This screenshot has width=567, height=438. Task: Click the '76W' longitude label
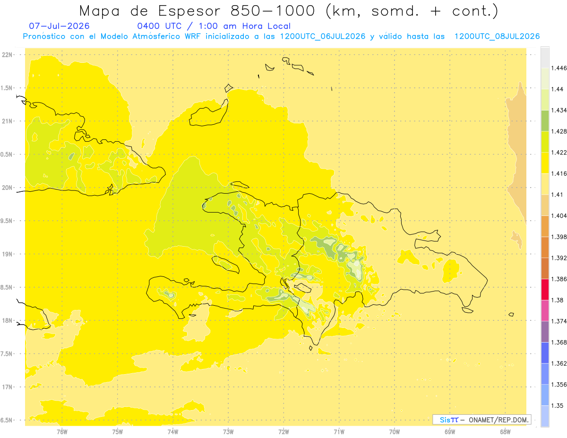click(62, 431)
